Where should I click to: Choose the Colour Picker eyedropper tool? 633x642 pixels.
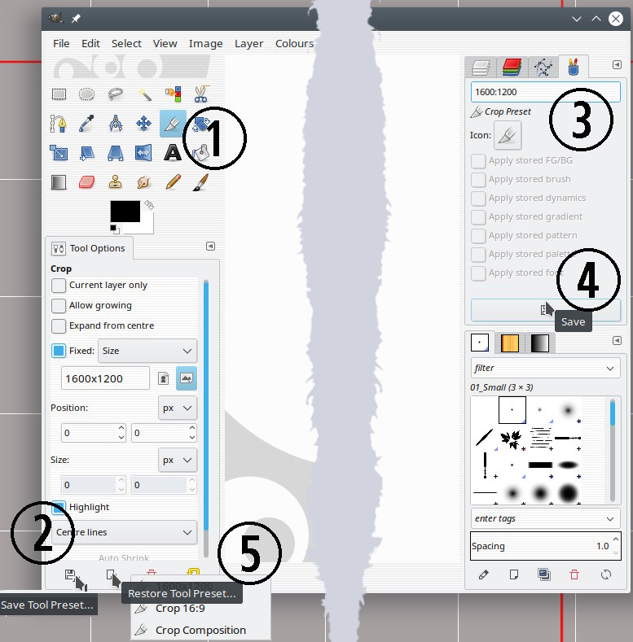point(87,124)
